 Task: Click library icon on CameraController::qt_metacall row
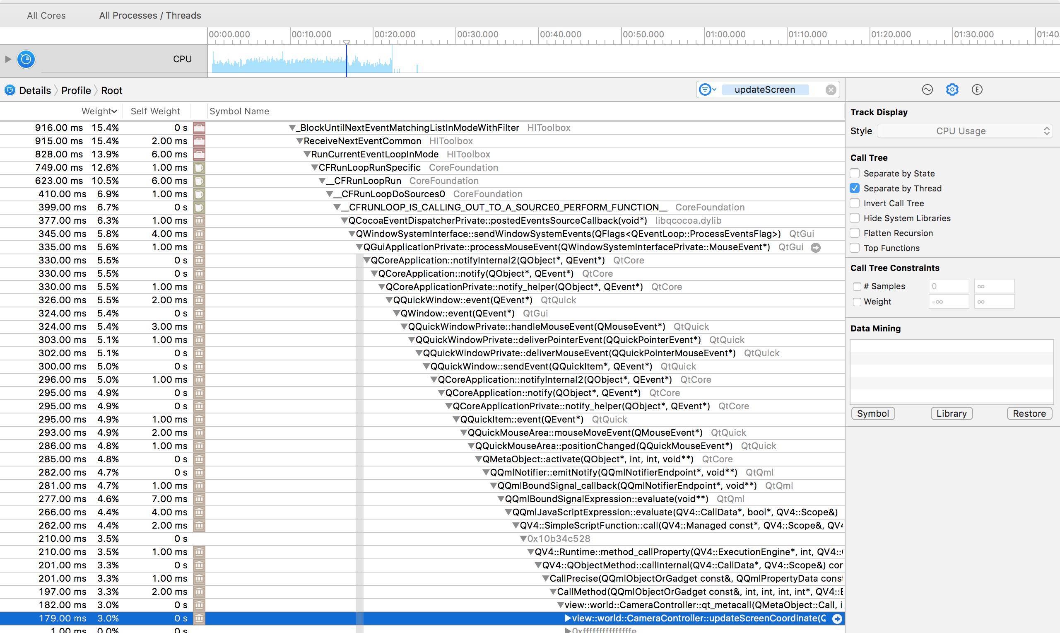coord(199,605)
